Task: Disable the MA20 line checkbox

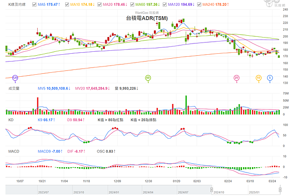Action: 99,4
